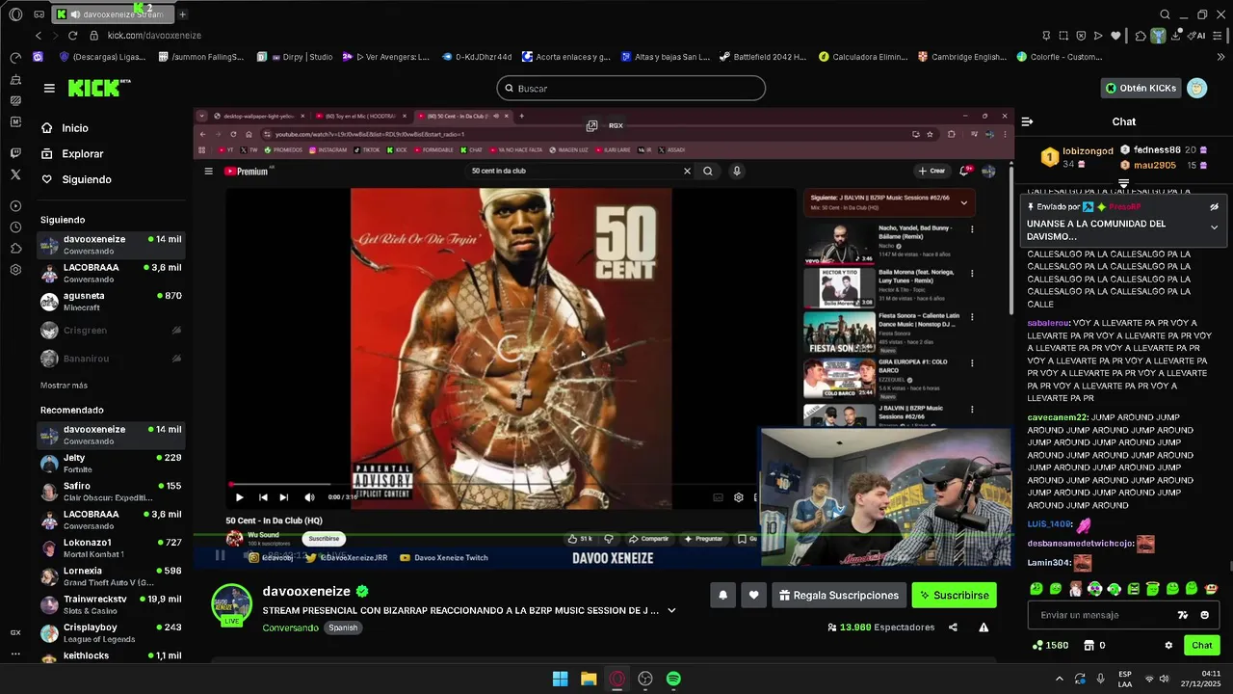Open Opera easy setup menu icon

coord(1218,36)
